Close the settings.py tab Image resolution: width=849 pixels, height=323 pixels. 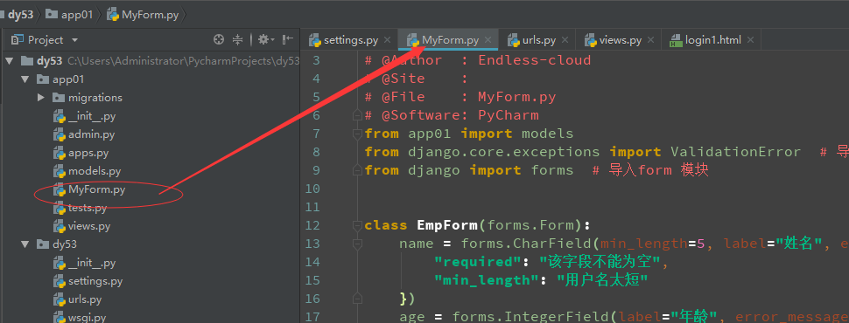tap(387, 40)
